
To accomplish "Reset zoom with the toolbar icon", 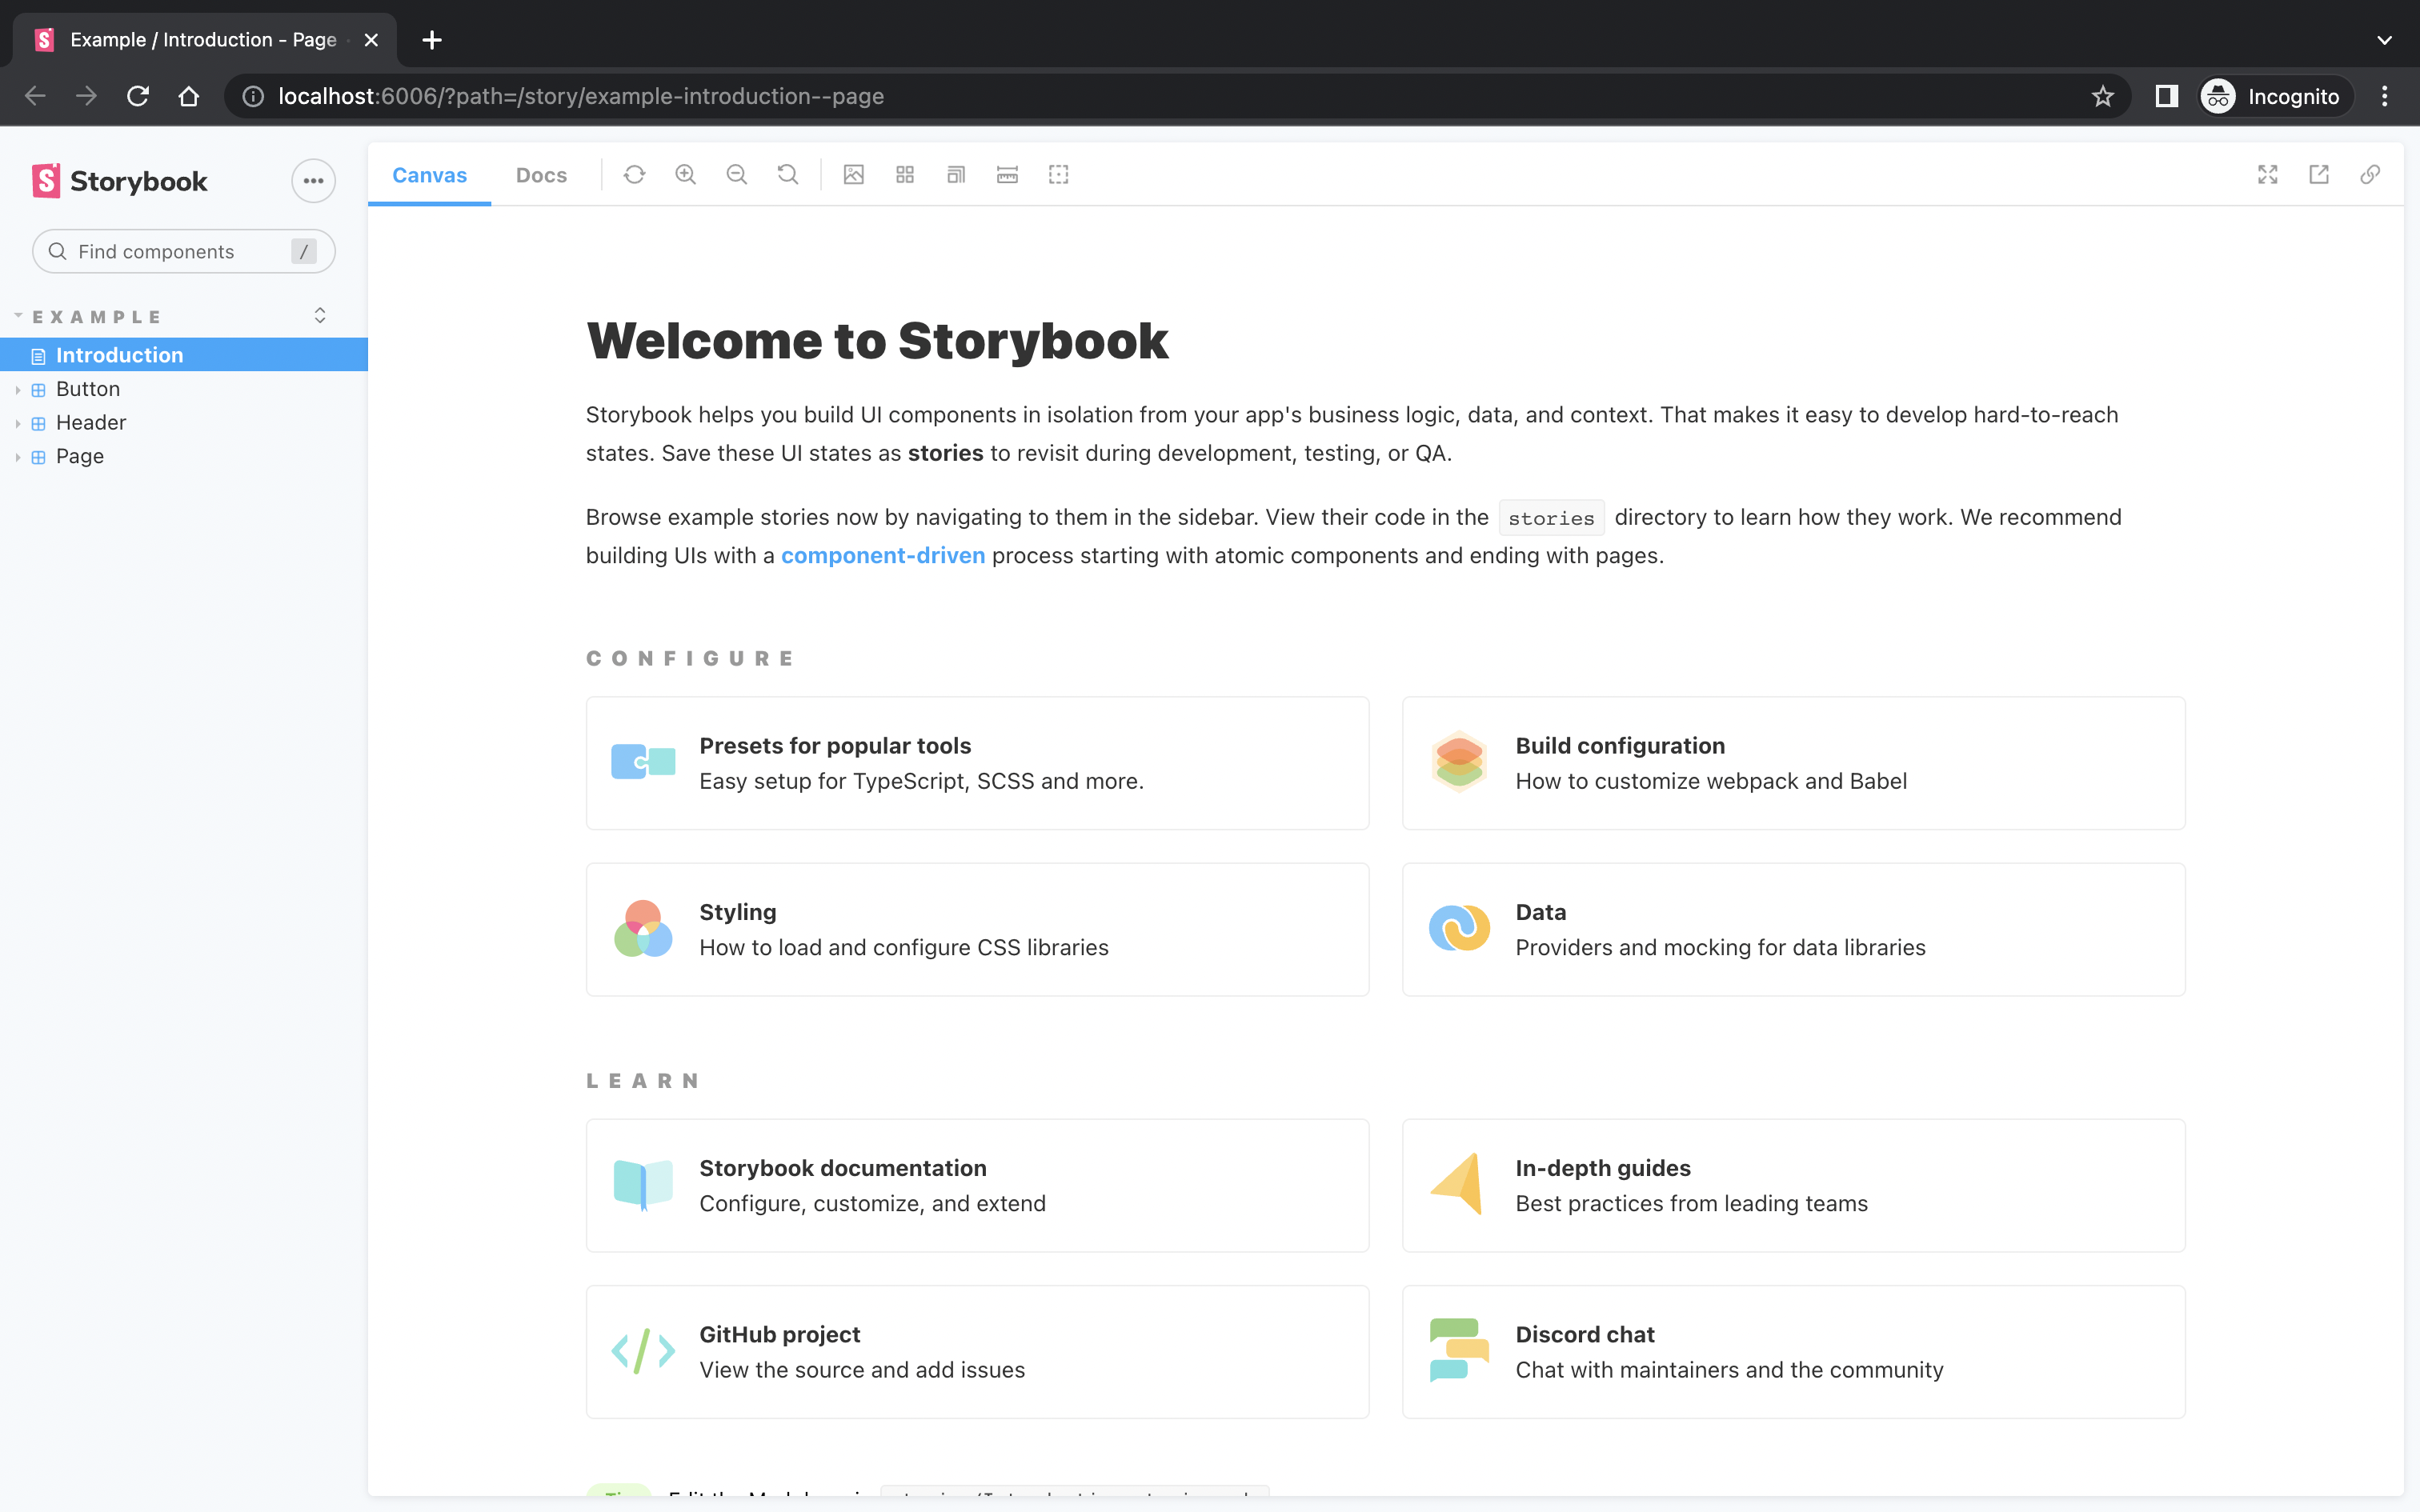I will (788, 175).
